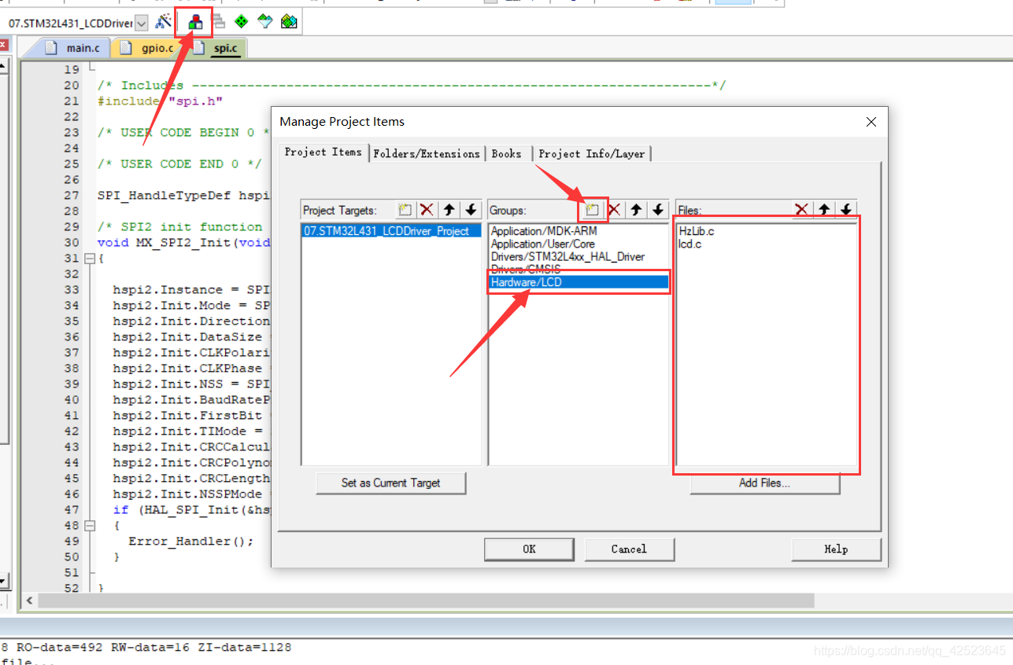Screen dimensions: 1013x665
Task: Open the Manage Run-Time Environment icon
Action: click(242, 21)
